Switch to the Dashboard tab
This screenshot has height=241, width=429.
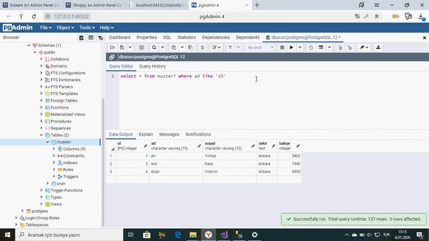click(x=119, y=37)
